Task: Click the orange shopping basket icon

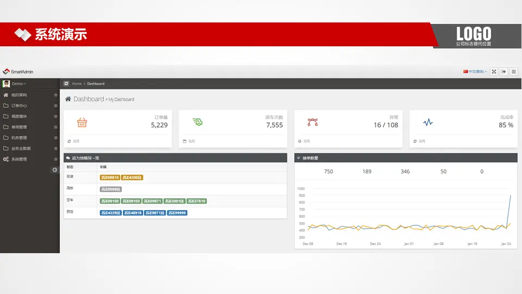Action: [x=82, y=122]
